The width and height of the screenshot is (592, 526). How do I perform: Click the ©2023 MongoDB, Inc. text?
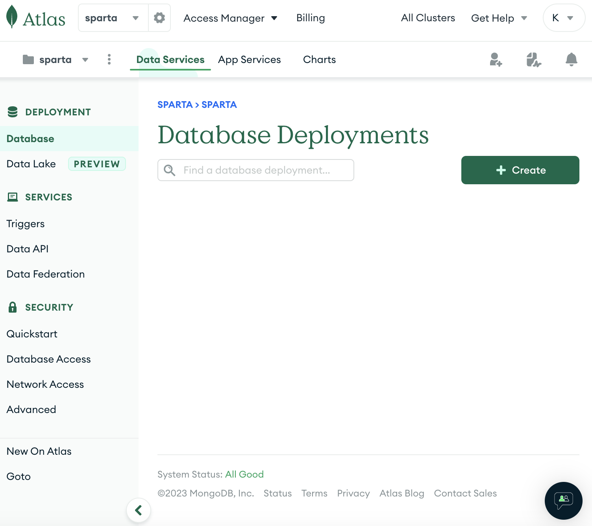tap(206, 493)
